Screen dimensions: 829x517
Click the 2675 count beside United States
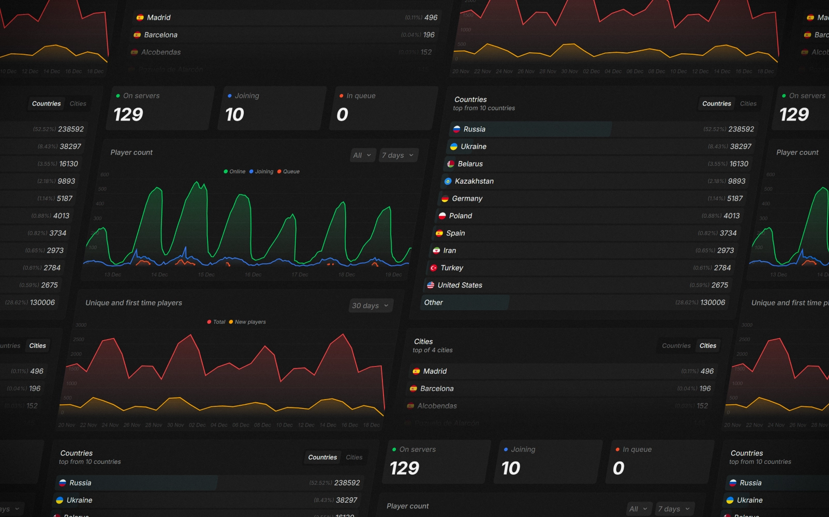click(x=719, y=285)
